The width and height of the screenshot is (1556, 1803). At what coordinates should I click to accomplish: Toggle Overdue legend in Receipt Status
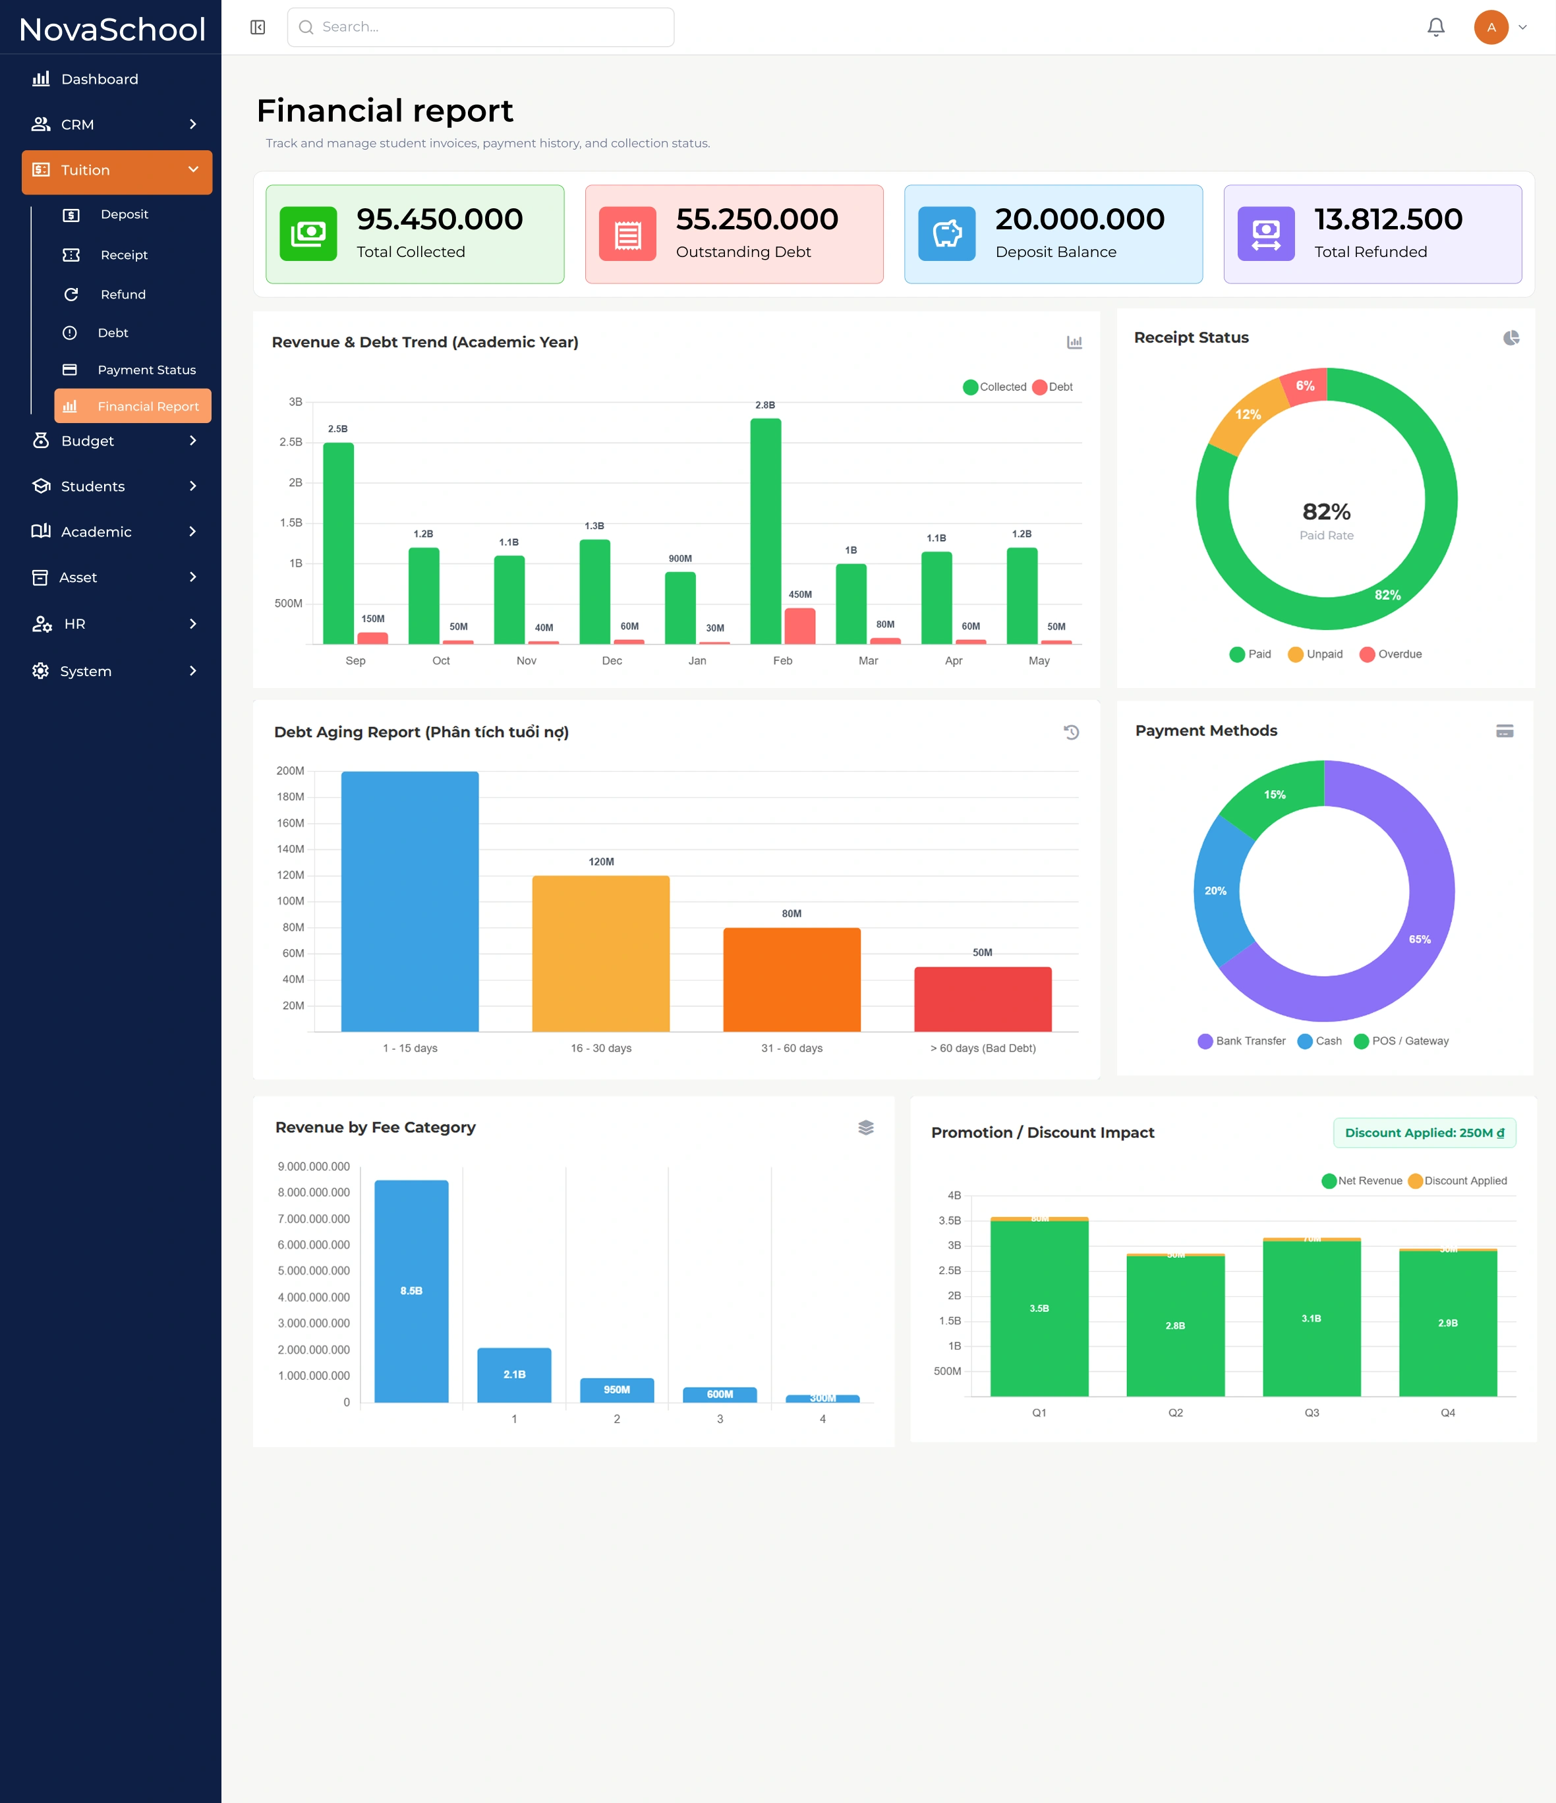[1391, 654]
